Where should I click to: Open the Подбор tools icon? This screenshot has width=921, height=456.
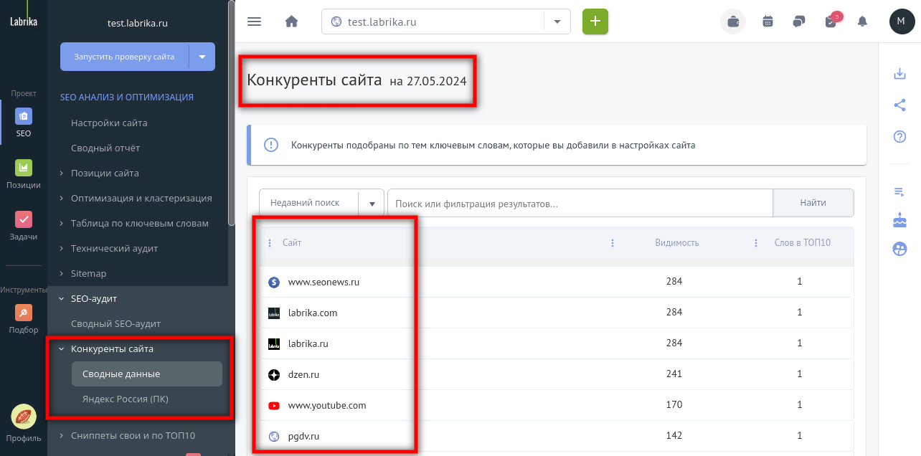(24, 313)
